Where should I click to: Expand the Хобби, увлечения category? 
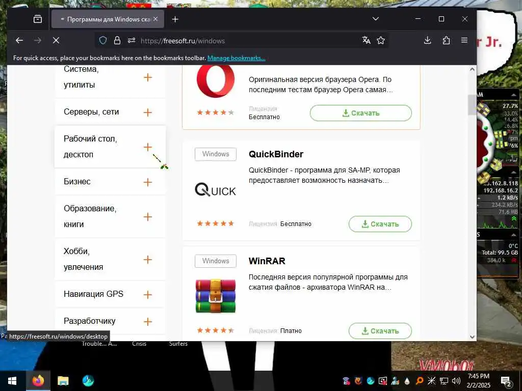147,260
